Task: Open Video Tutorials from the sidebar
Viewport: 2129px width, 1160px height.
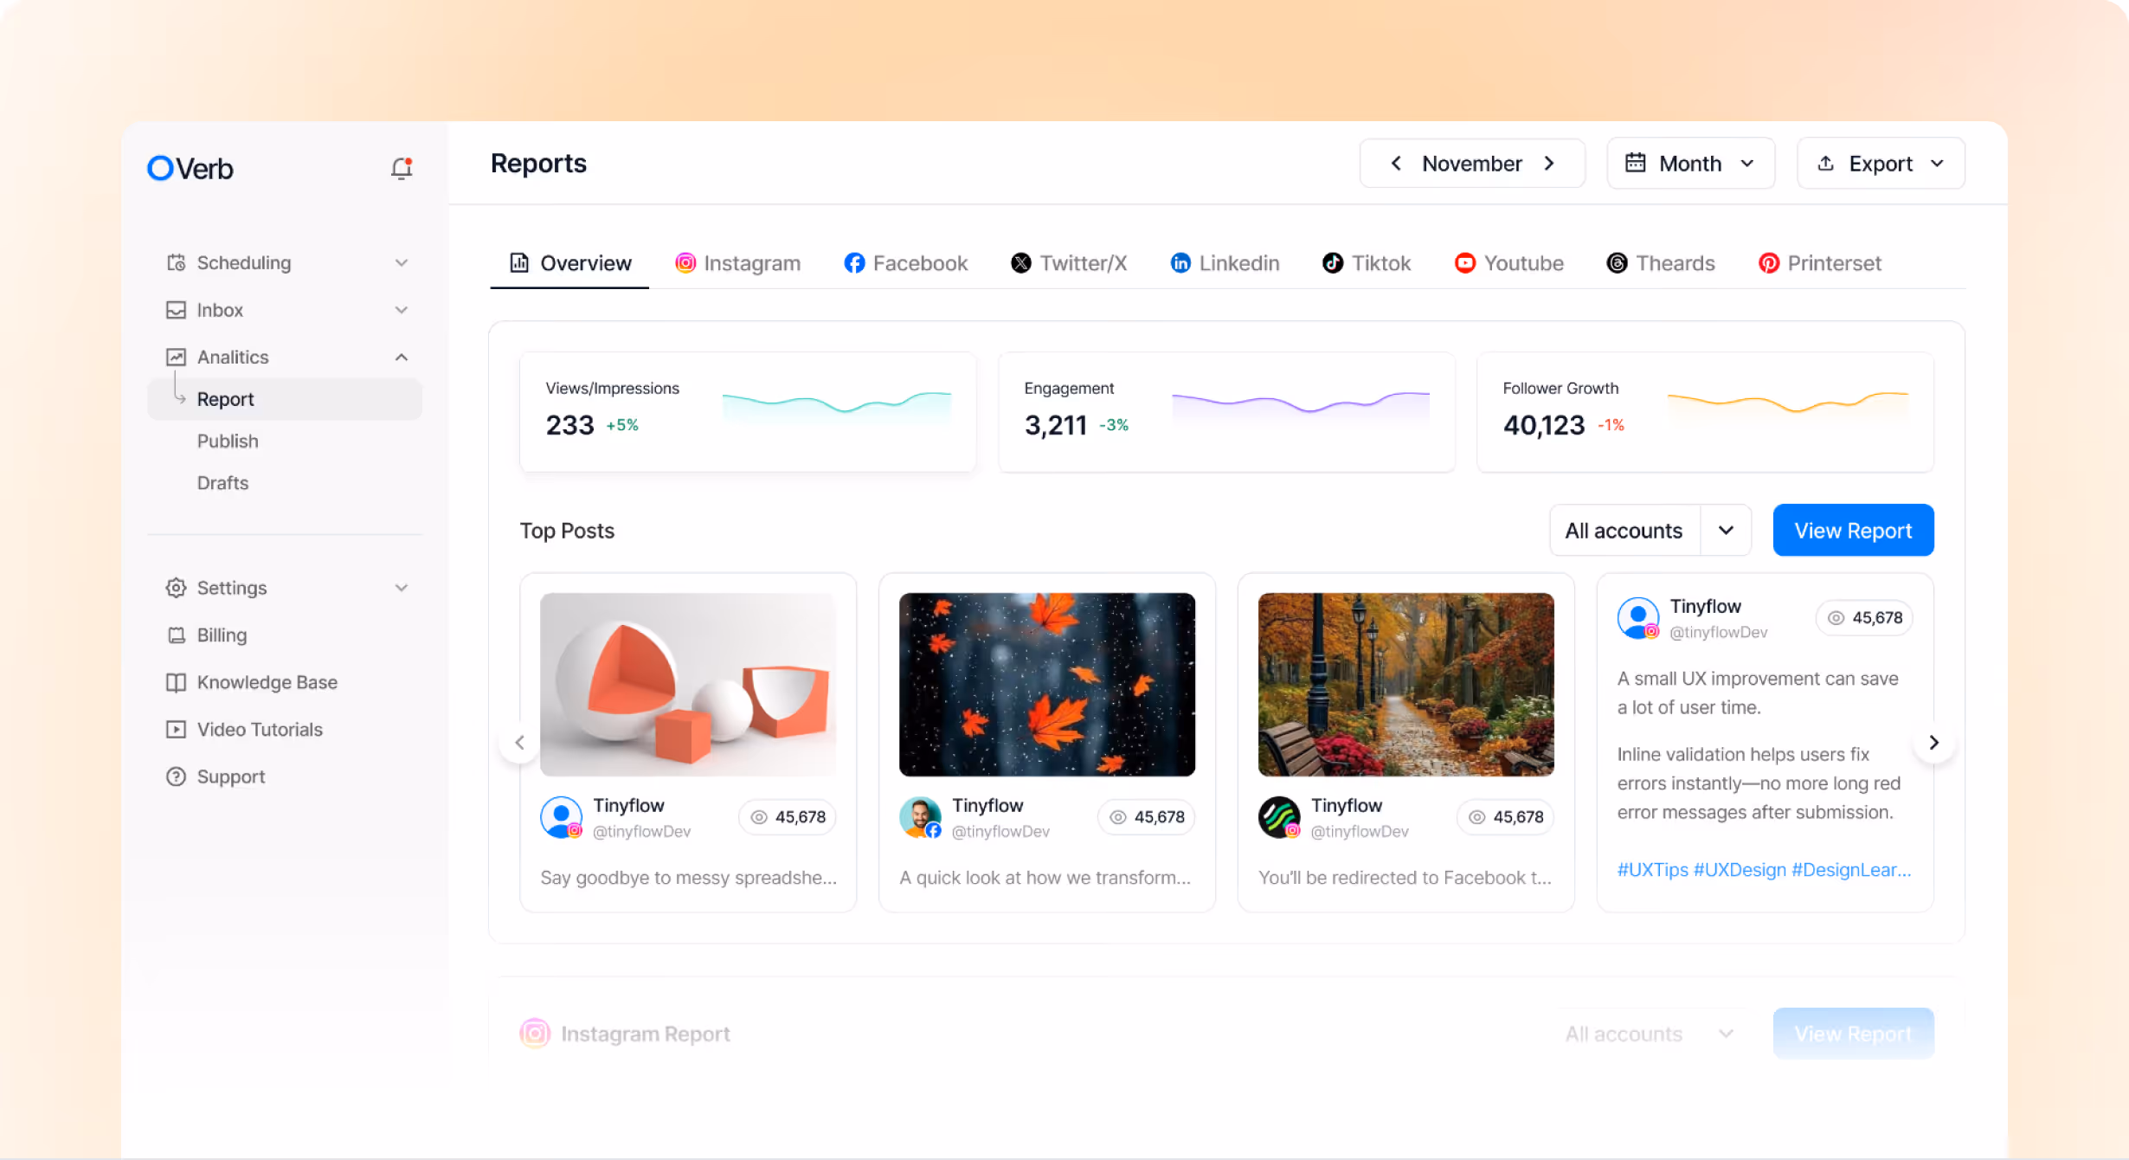Action: click(259, 729)
